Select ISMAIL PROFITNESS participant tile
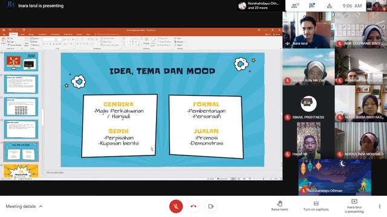 point(308,104)
